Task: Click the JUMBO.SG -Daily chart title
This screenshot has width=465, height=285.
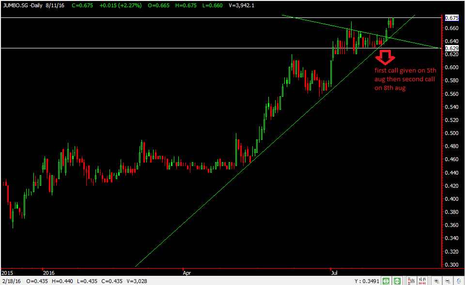Action: point(23,5)
